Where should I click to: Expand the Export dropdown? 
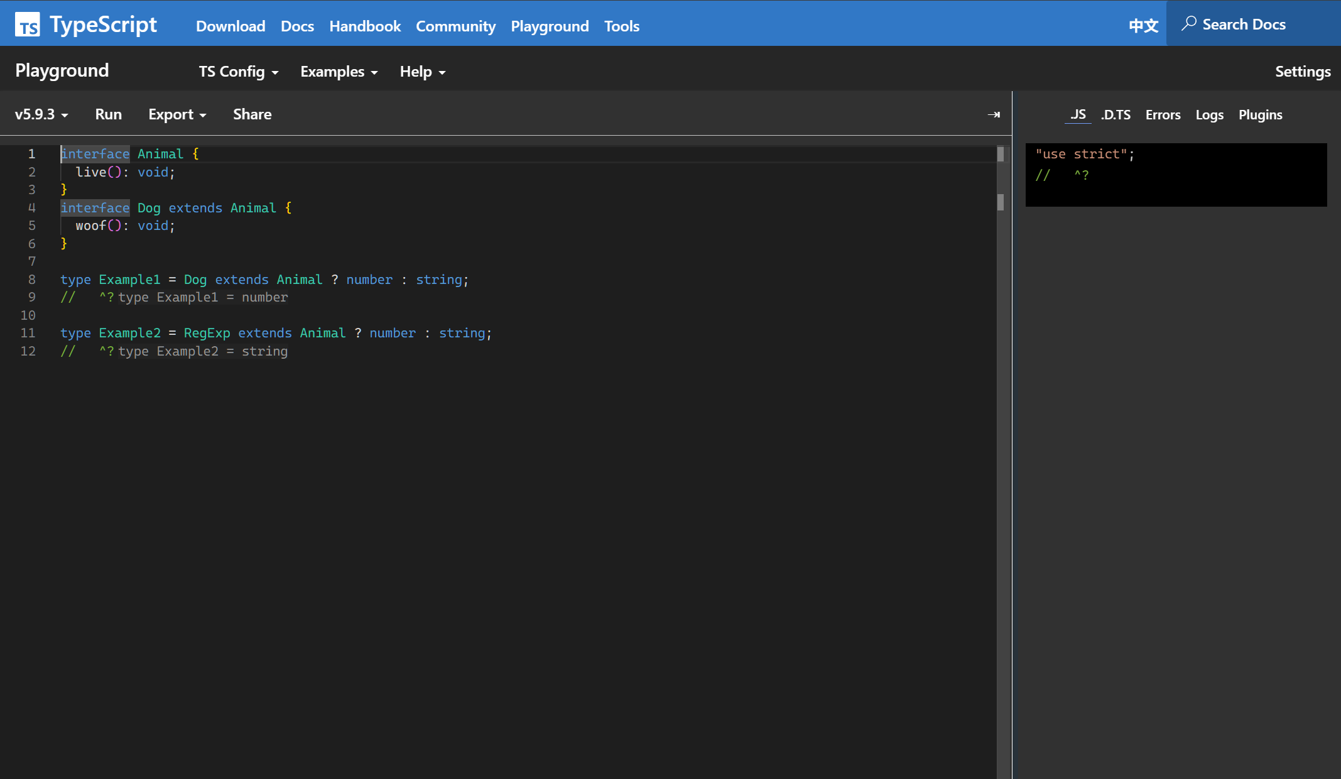point(177,114)
